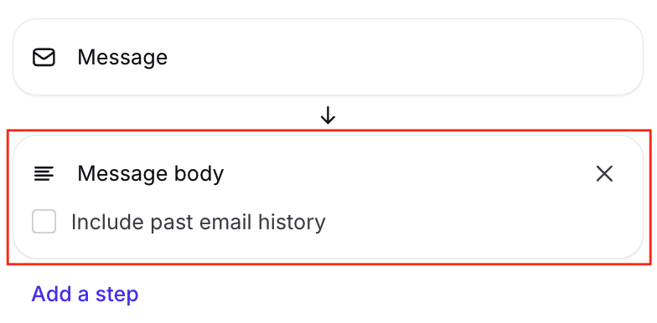Add another workflow step below Message body
This screenshot has width=657, height=323.
[x=85, y=294]
